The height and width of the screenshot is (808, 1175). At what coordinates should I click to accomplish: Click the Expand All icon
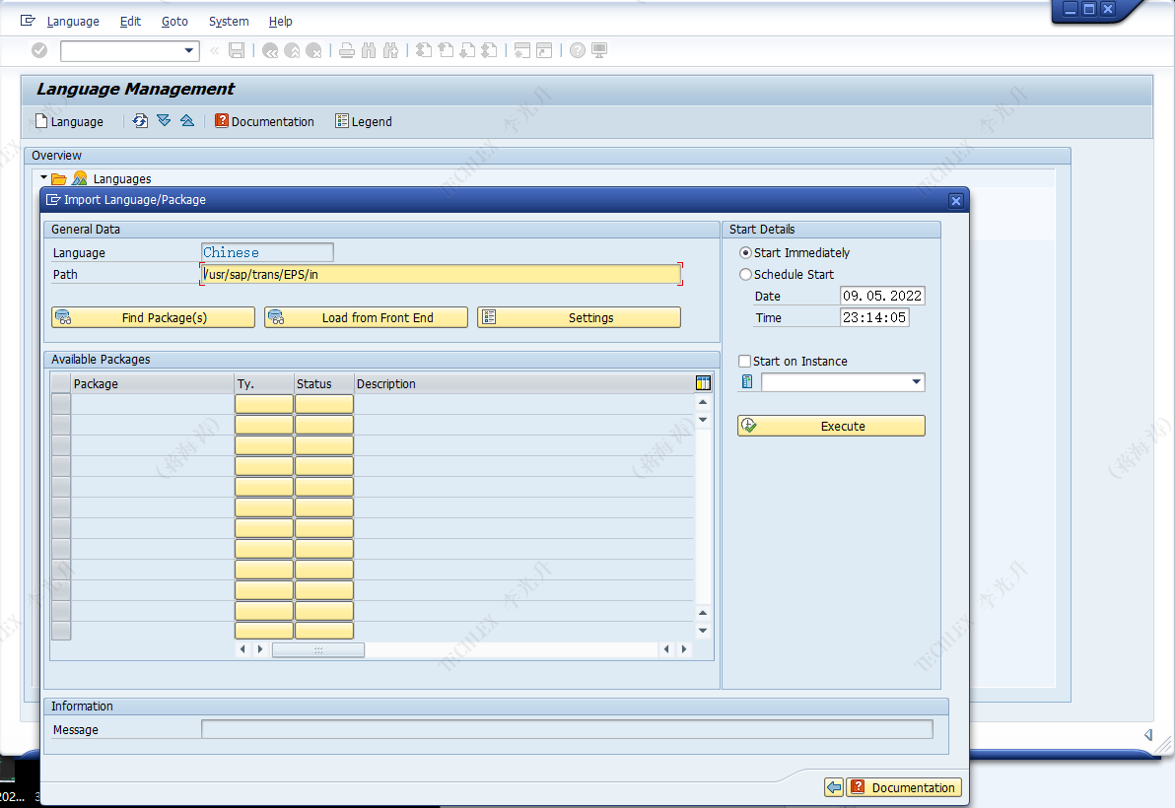164,120
